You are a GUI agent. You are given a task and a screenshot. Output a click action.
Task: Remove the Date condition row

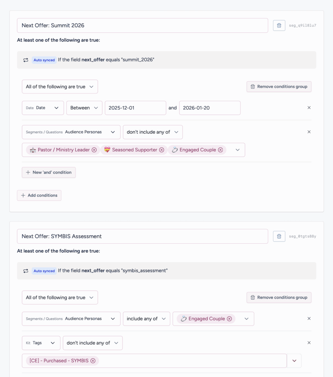(x=309, y=108)
